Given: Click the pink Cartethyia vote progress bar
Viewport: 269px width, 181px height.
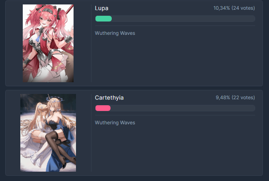Looking at the screenshot, I should click(103, 108).
